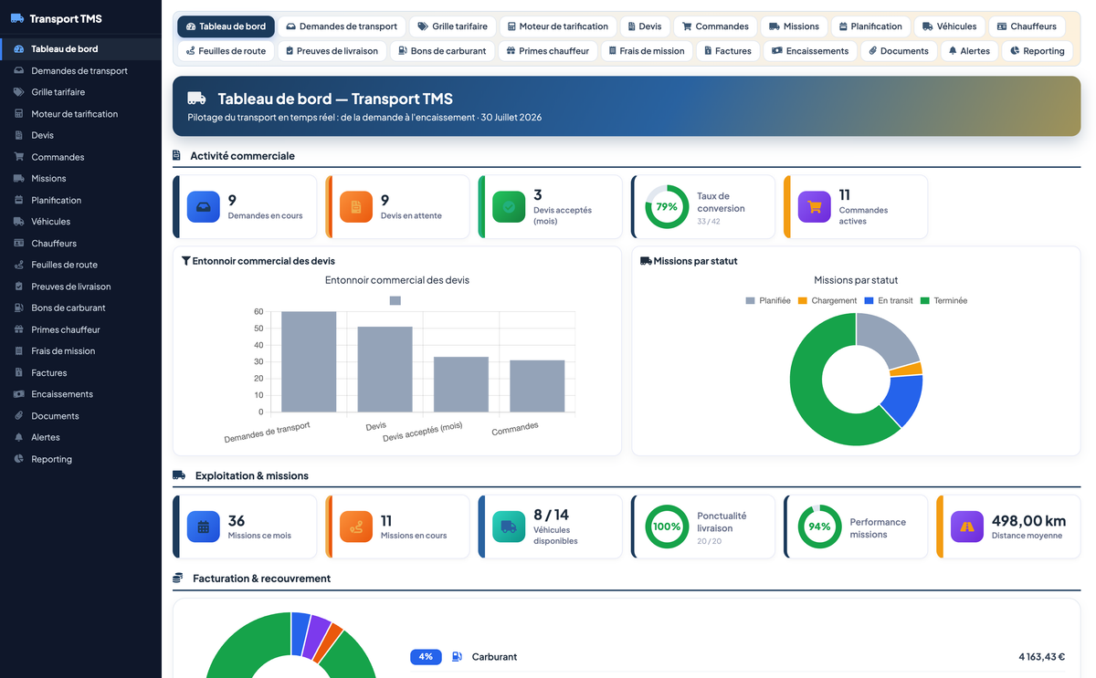Click the Devis bar in funnel chart
This screenshot has width=1096, height=678.
[x=385, y=370]
